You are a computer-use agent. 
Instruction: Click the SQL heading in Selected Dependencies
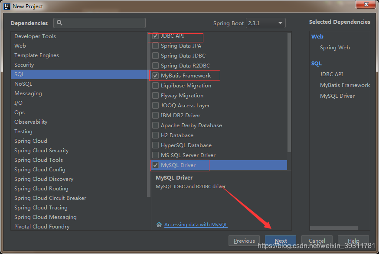pyautogui.click(x=317, y=64)
